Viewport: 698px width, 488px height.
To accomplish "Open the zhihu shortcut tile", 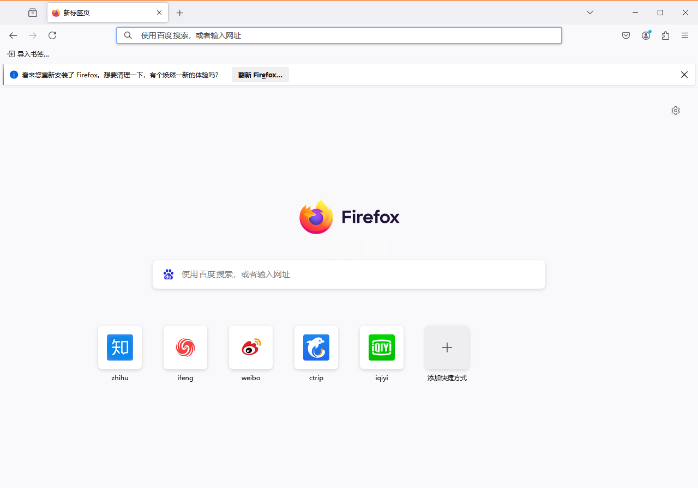I will [x=120, y=347].
